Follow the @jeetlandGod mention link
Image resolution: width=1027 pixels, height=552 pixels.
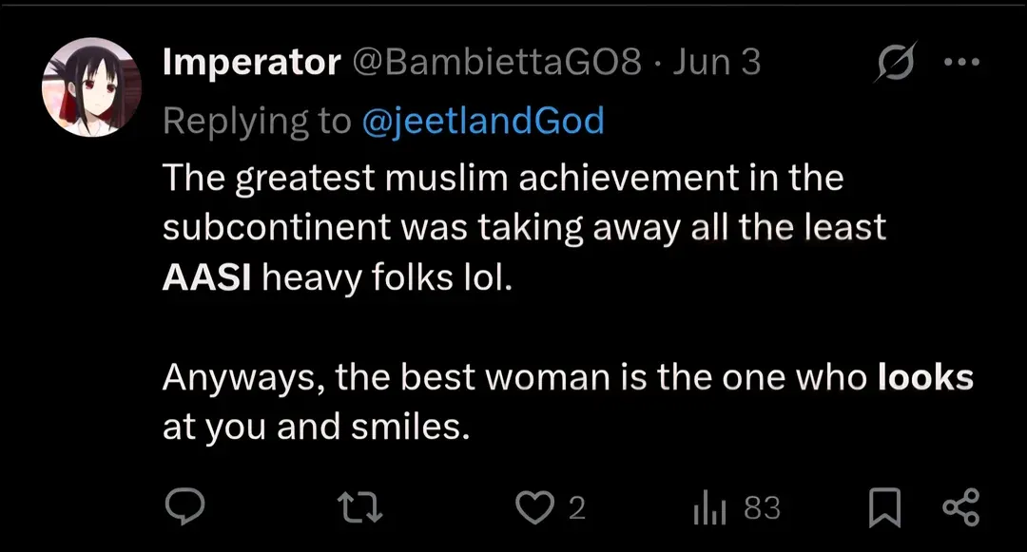483,121
